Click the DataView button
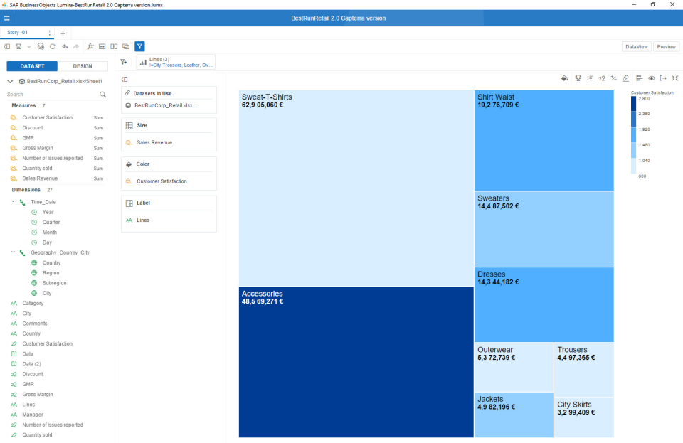683x443 pixels. point(636,46)
